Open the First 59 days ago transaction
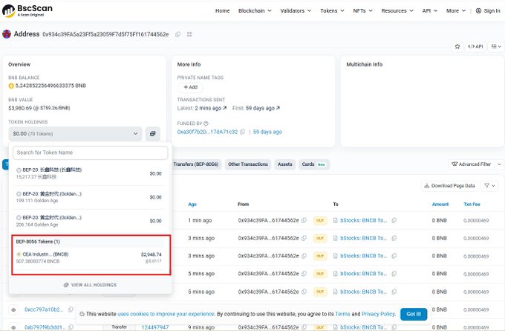Screen dimensions: 505x331 [x=262, y=108]
